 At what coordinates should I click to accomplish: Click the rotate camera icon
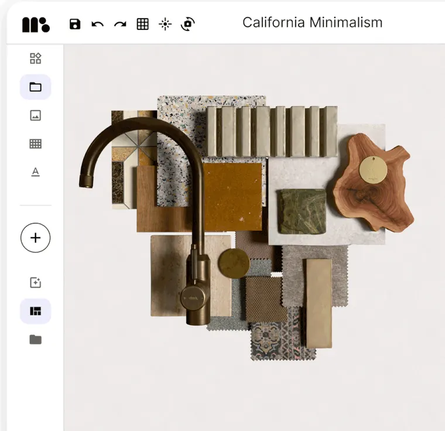click(187, 24)
